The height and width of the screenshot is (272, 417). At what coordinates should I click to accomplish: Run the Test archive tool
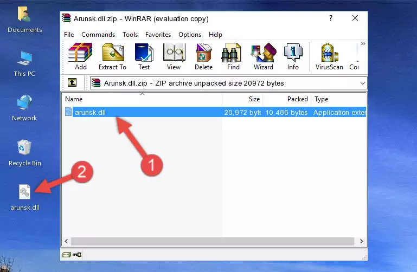144,56
